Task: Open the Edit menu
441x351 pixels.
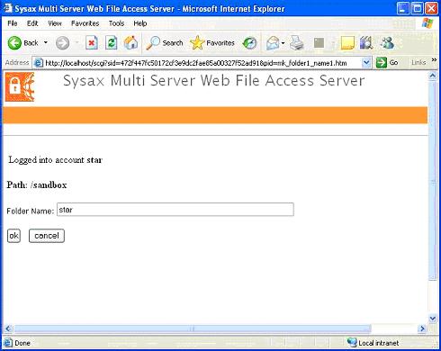Action: pos(32,23)
